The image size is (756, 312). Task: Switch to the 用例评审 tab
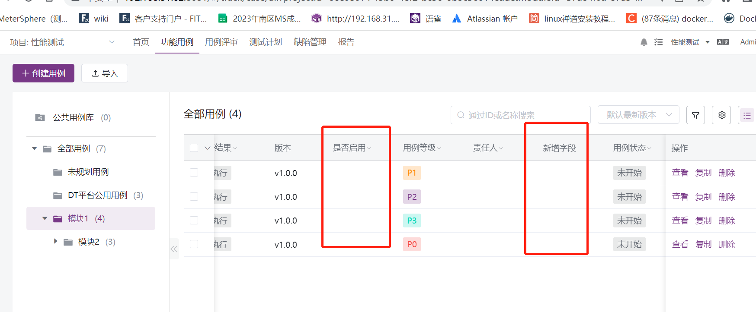click(x=221, y=42)
